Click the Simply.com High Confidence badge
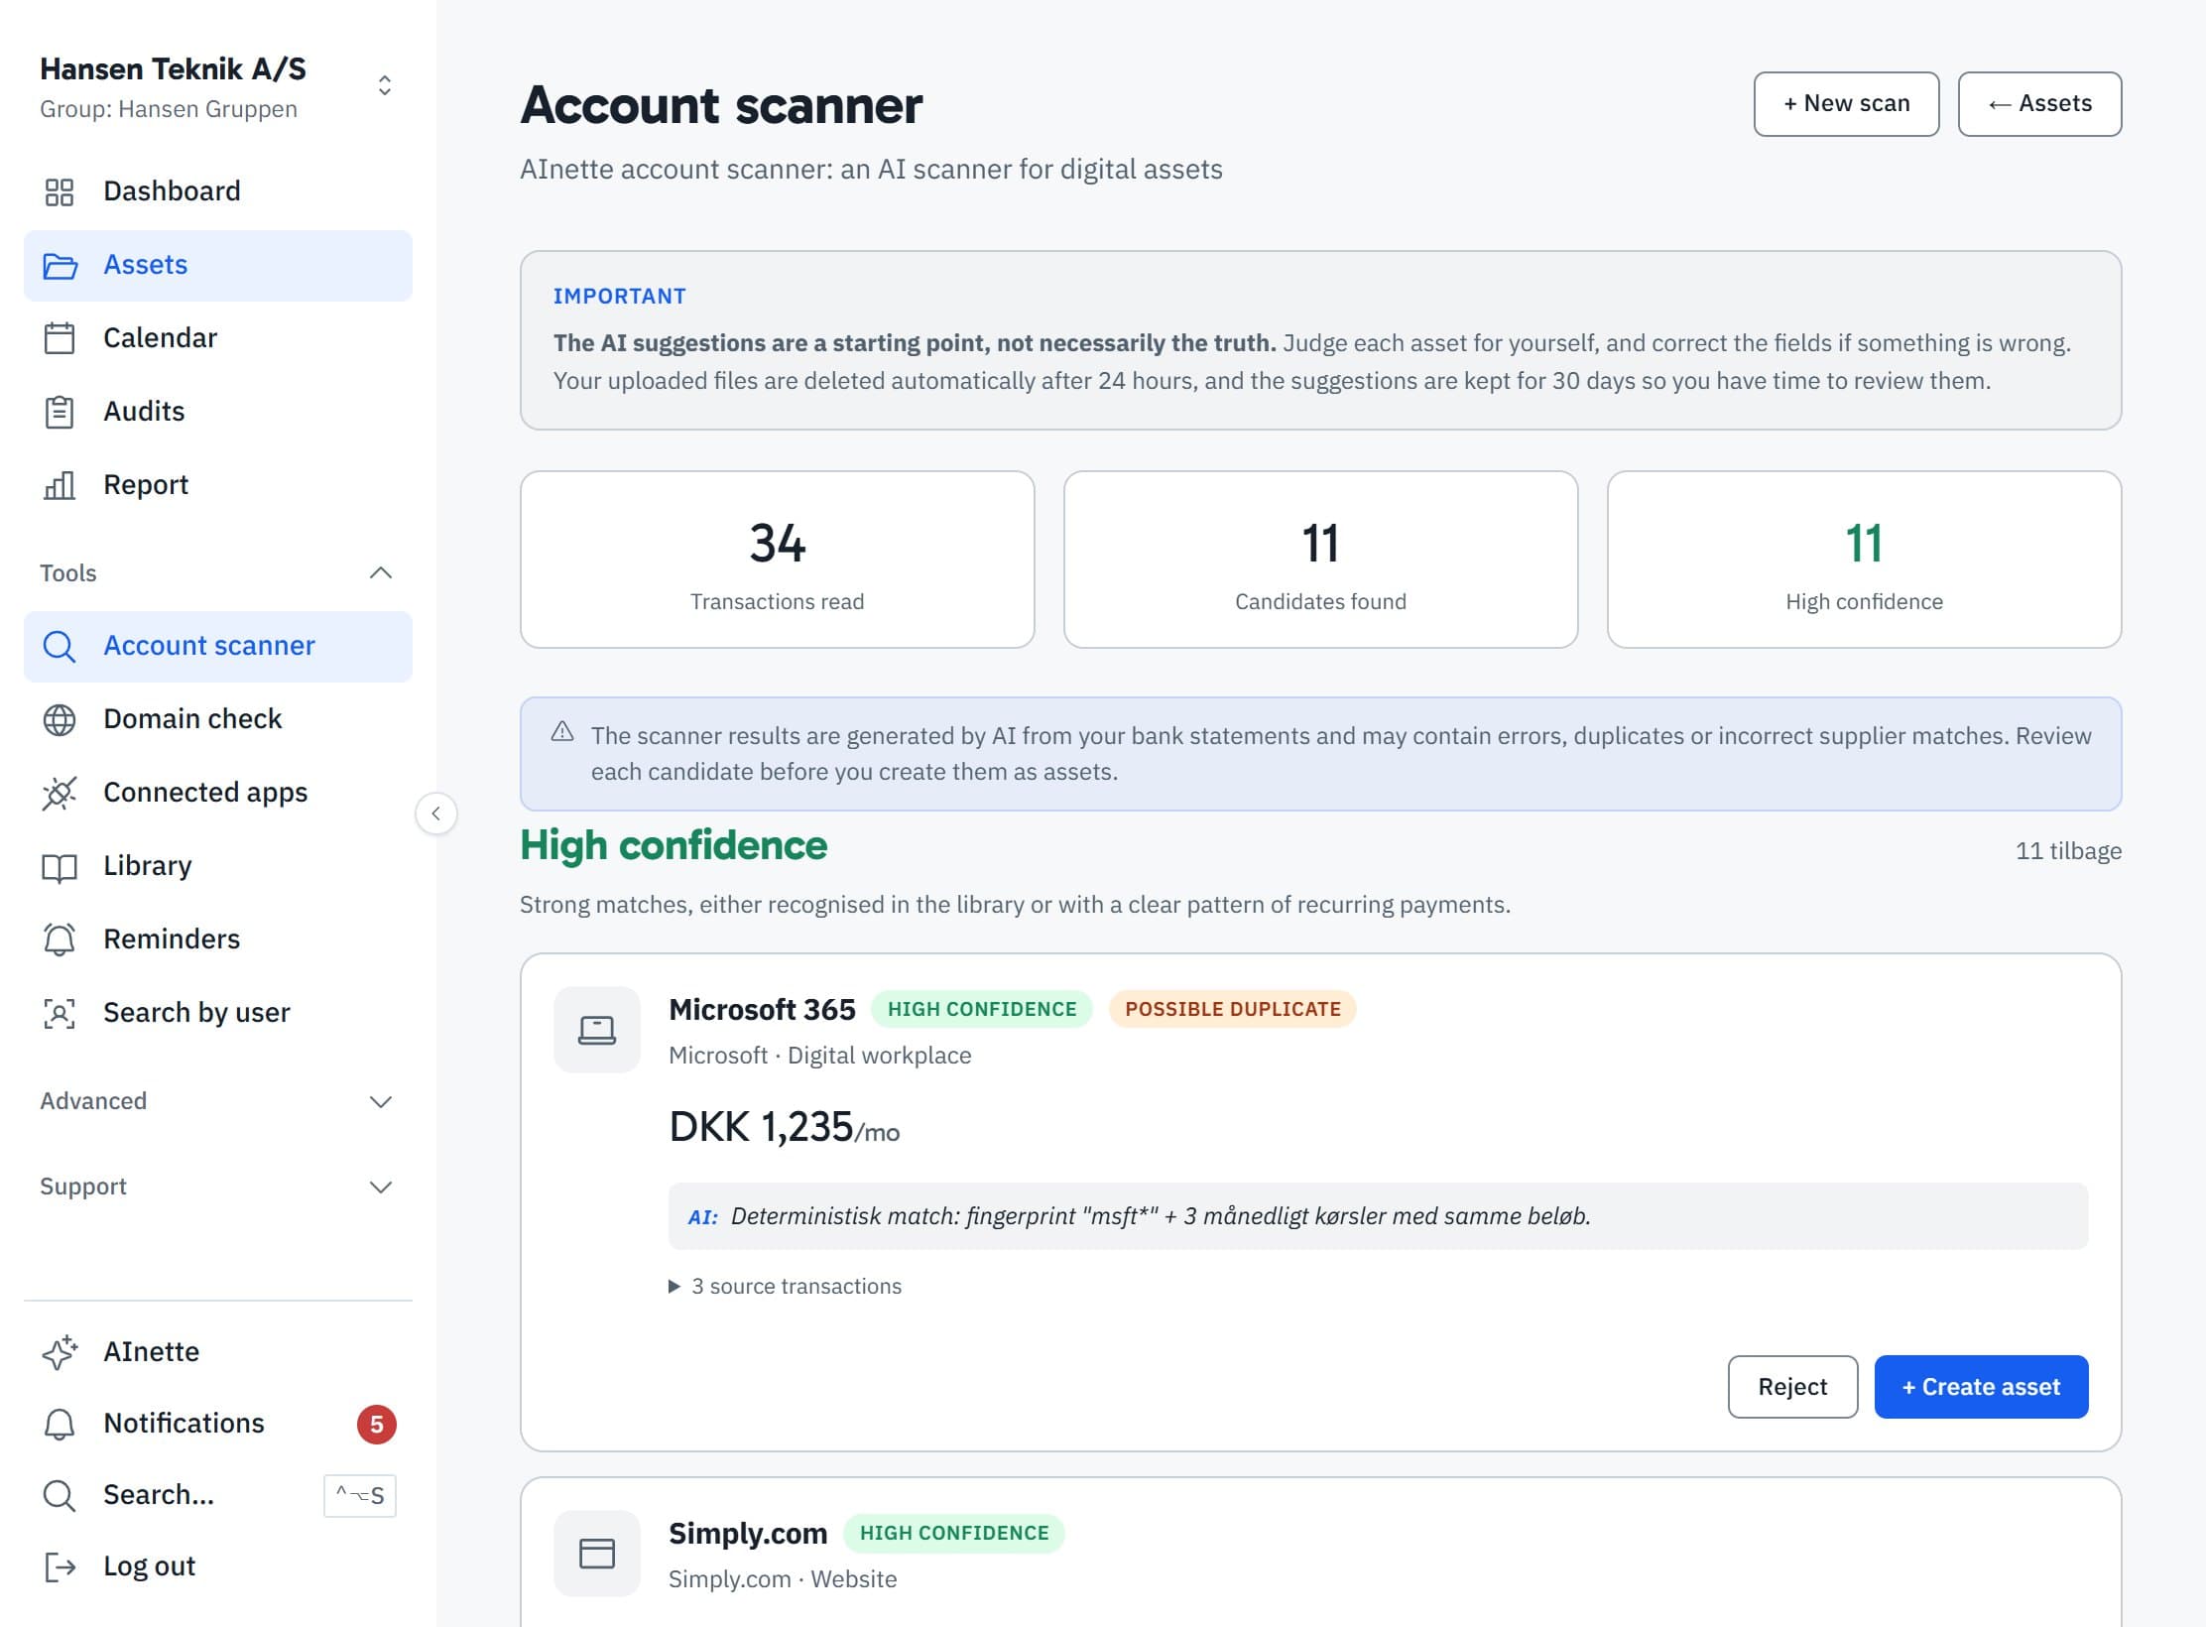Screen dimensions: 2206x1627 [953, 1533]
